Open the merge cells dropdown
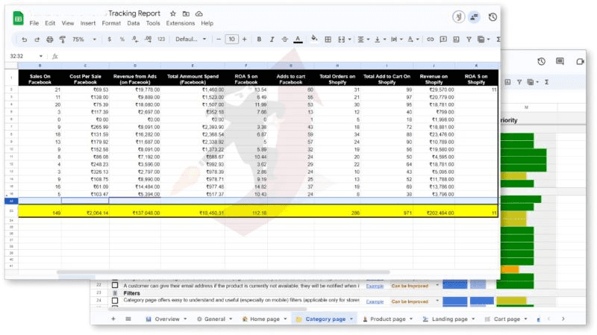The image size is (597, 335). click(344, 40)
